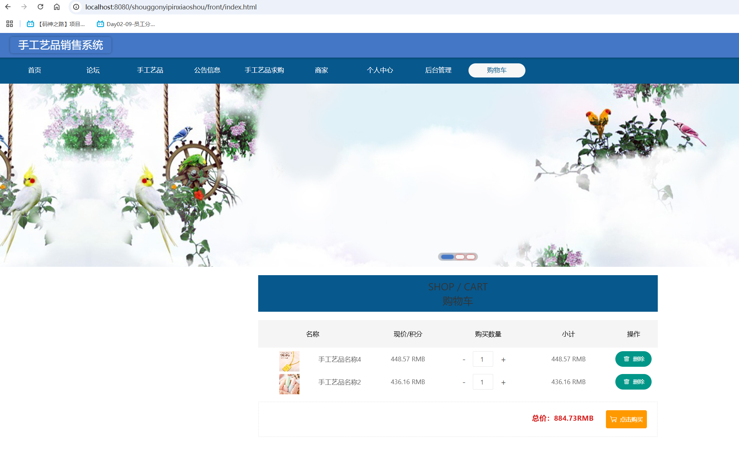Decrease quantity of 手工艺品名称2

[464, 382]
